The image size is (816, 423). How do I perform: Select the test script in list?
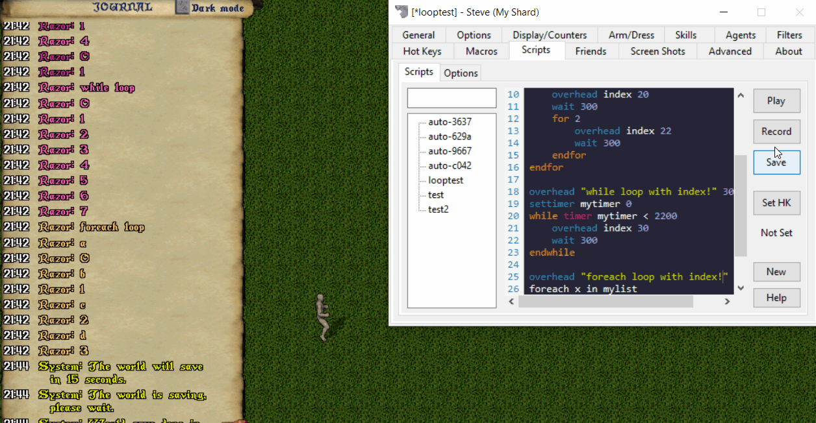[436, 195]
